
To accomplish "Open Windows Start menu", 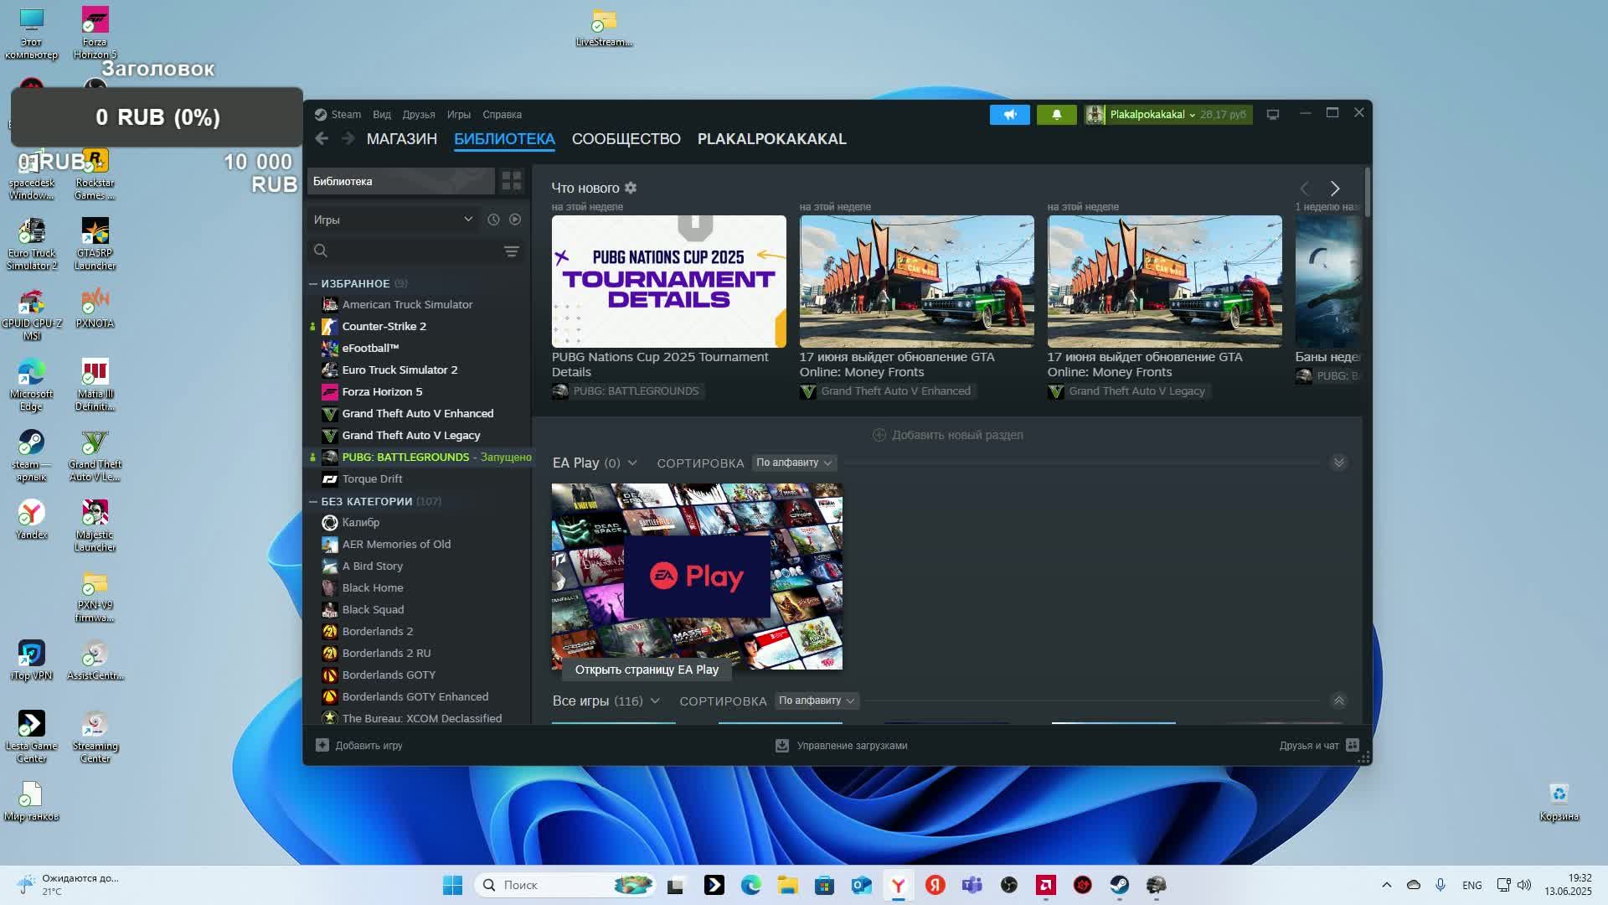I will pyautogui.click(x=452, y=885).
